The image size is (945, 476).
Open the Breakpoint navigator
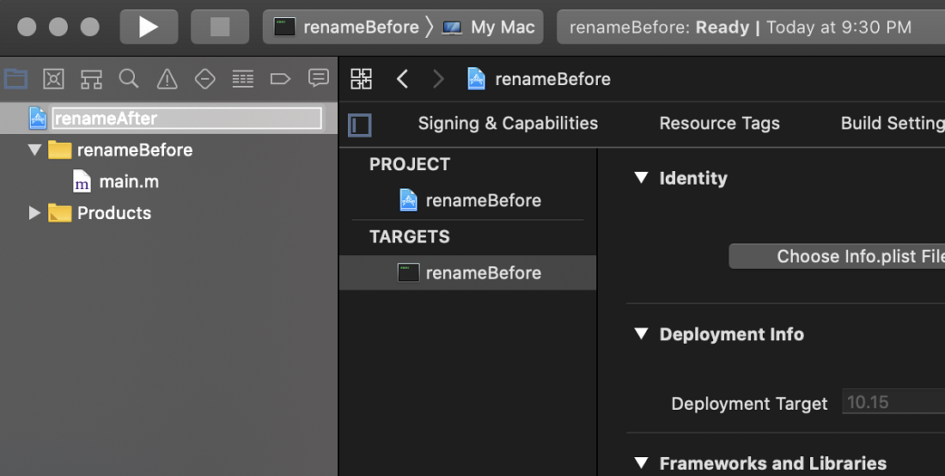point(280,79)
